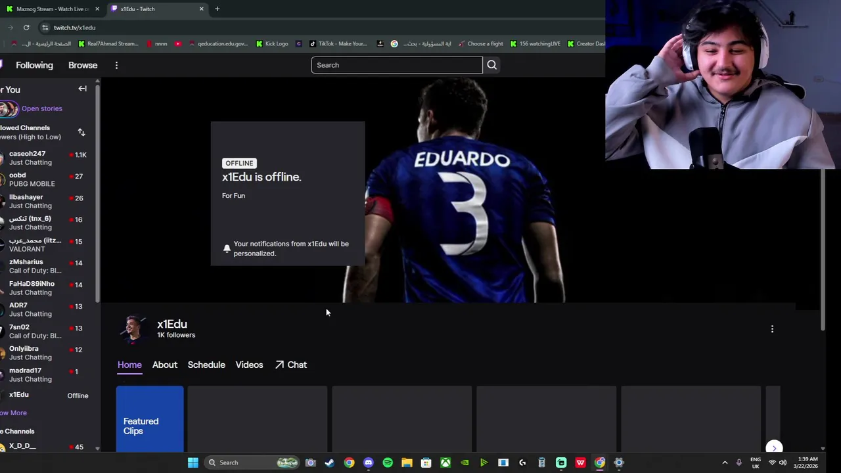Open the Xbox app from the taskbar

coord(445,462)
